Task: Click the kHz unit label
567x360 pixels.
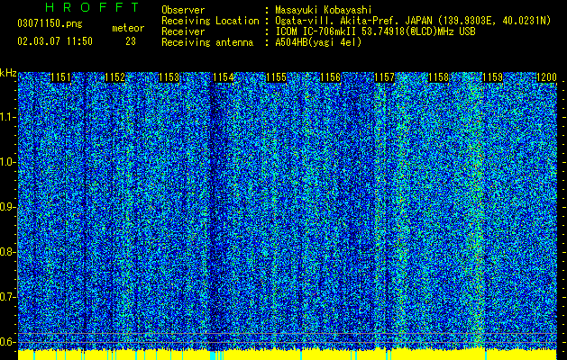Action: (x=8, y=73)
